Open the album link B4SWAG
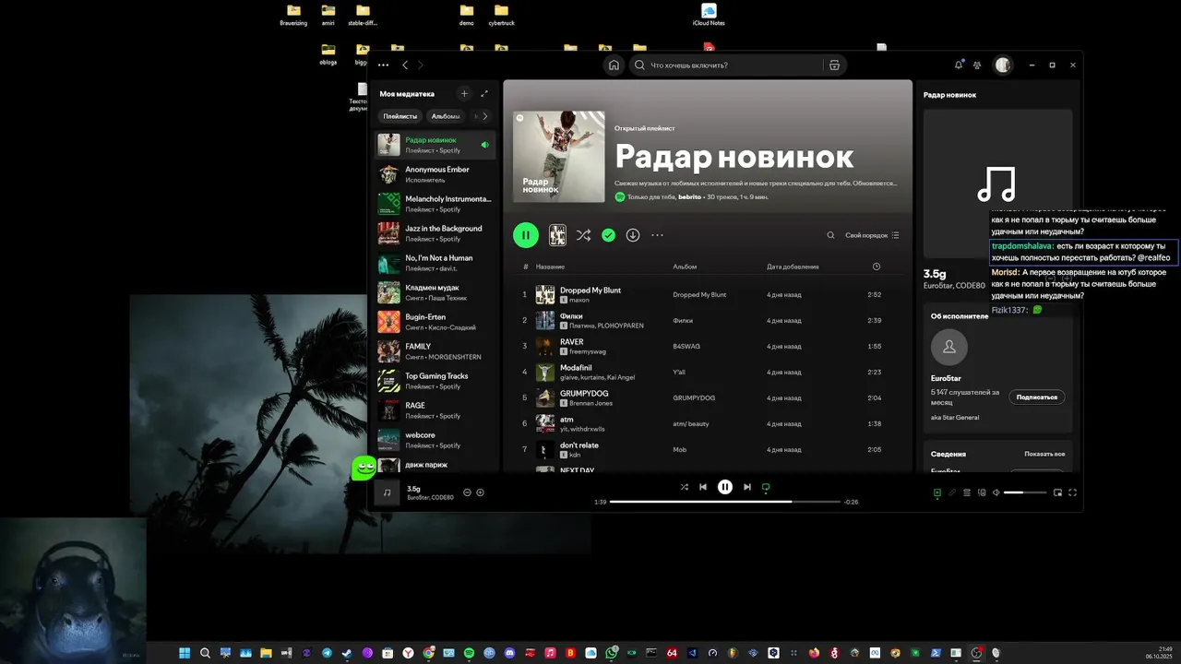 pyautogui.click(x=686, y=346)
